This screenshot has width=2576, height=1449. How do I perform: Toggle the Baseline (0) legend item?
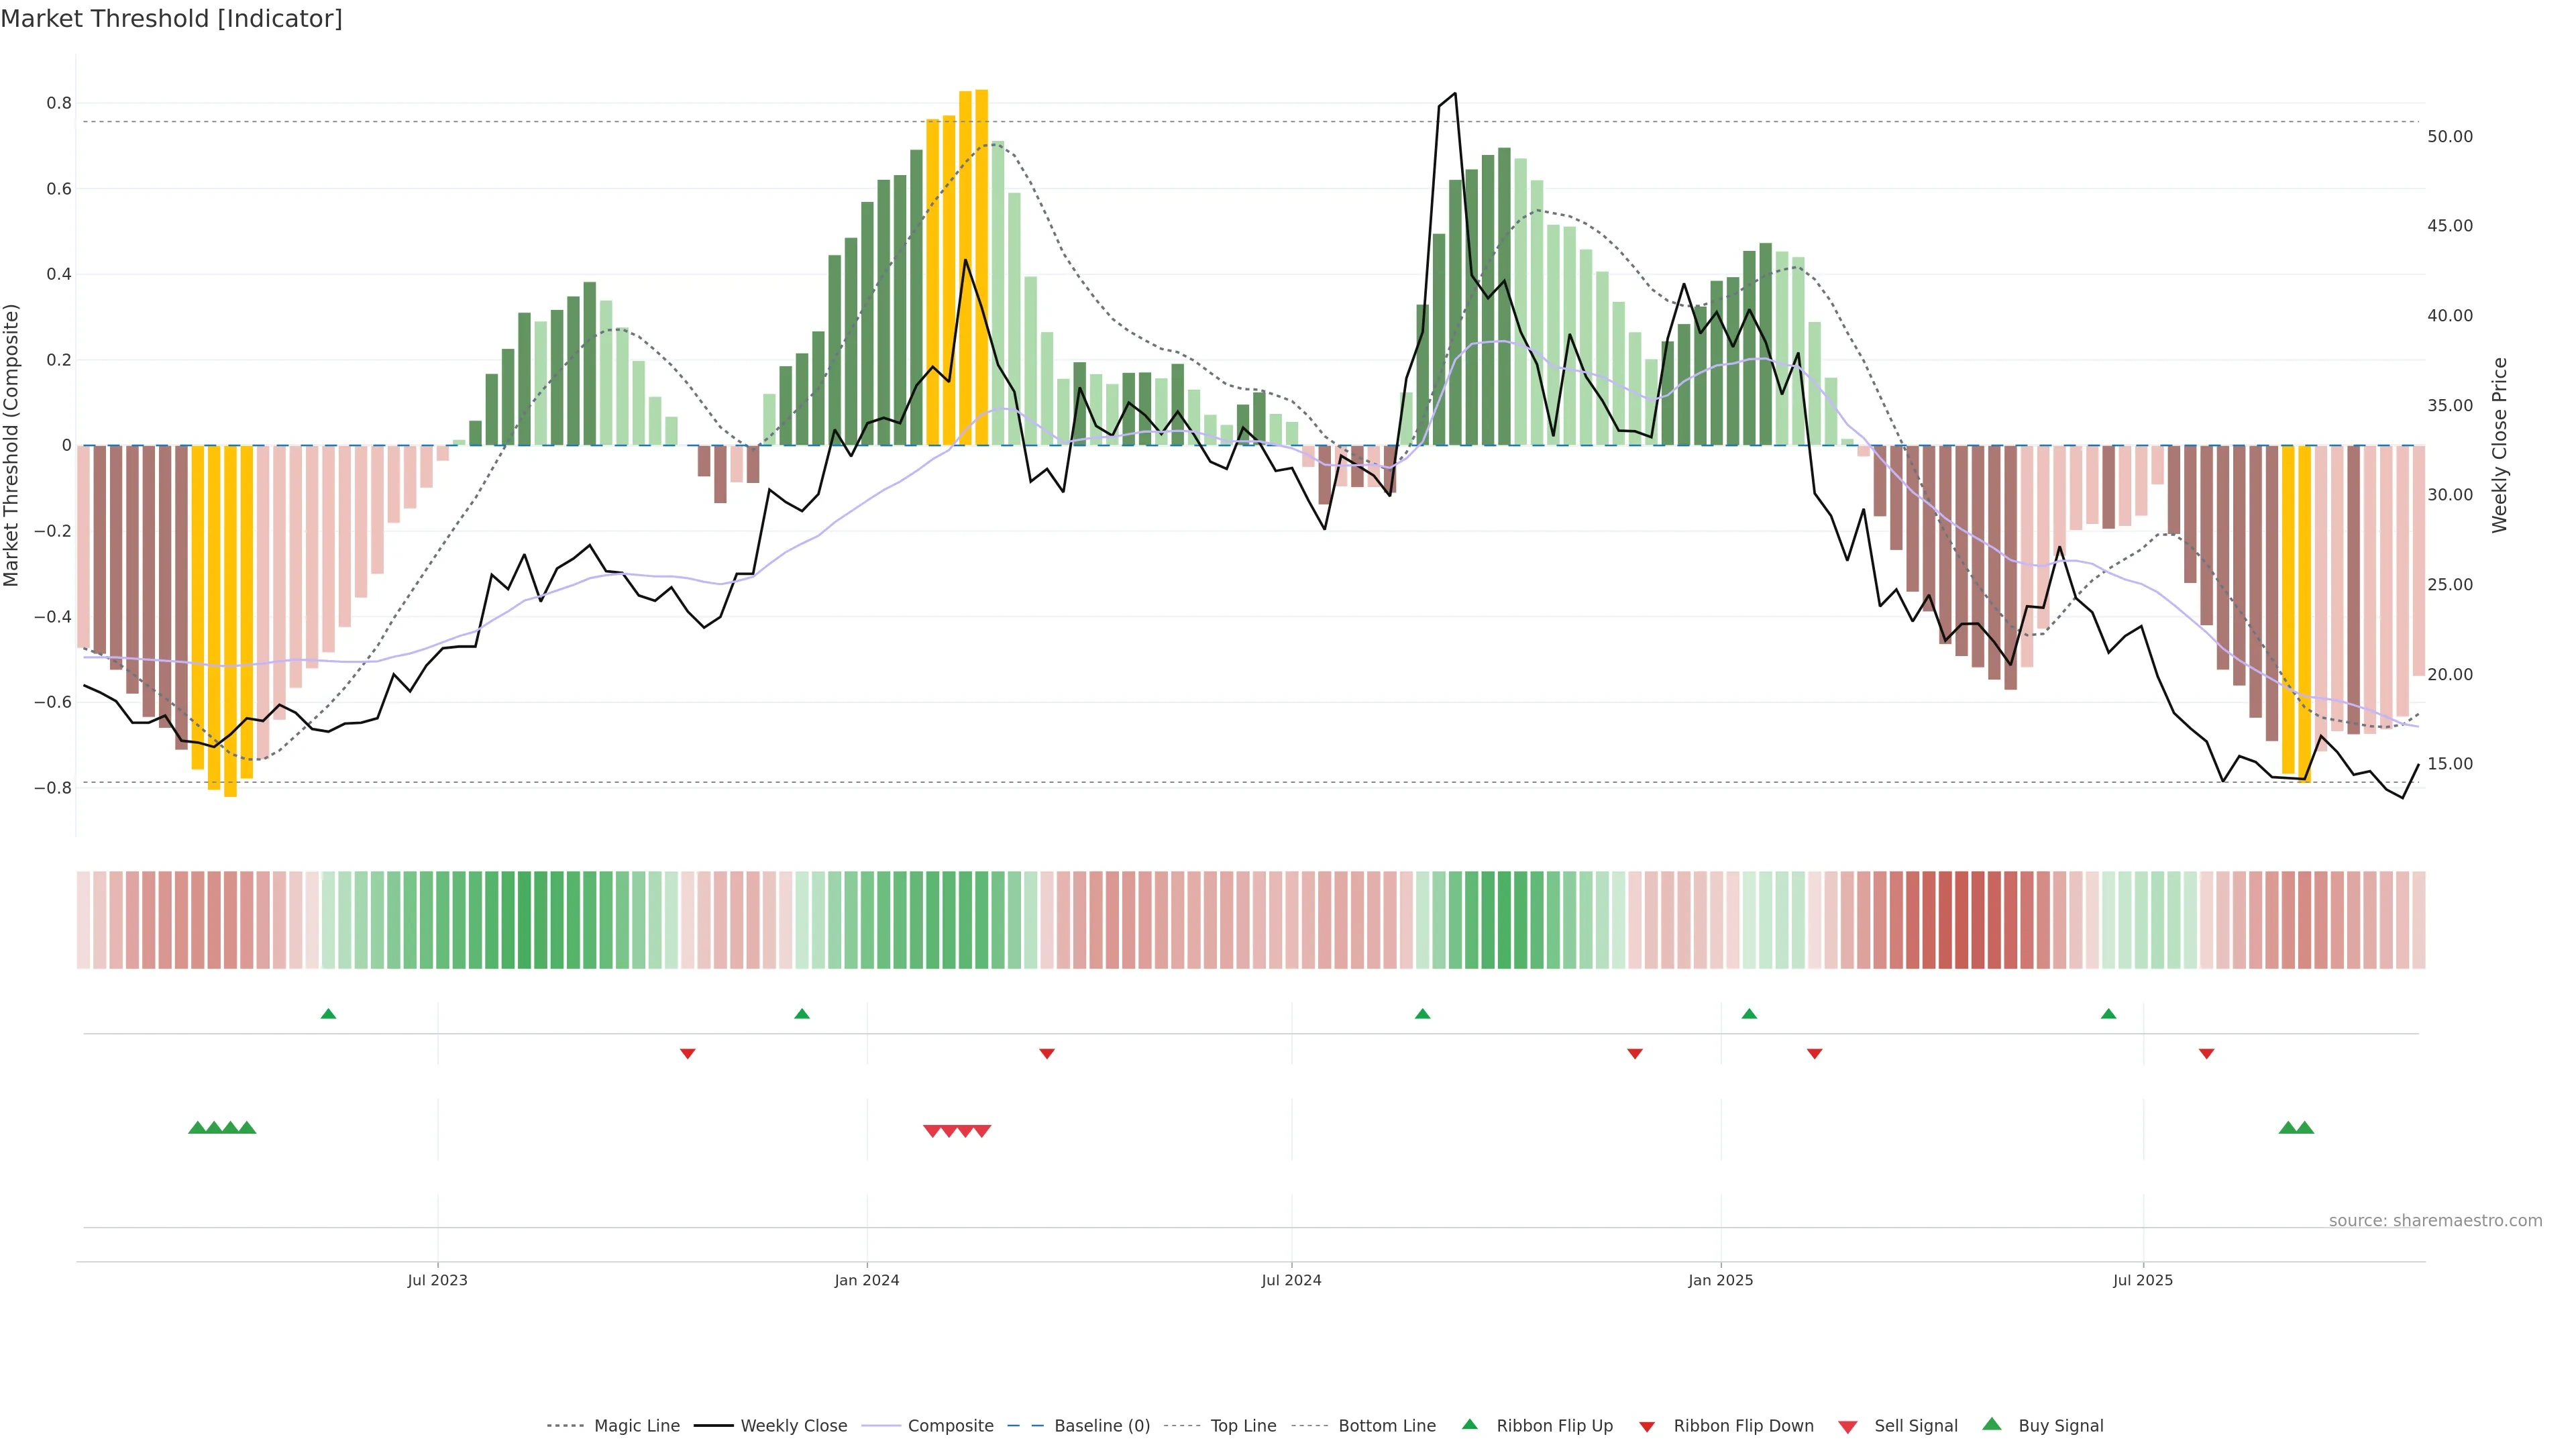click(x=1101, y=1426)
